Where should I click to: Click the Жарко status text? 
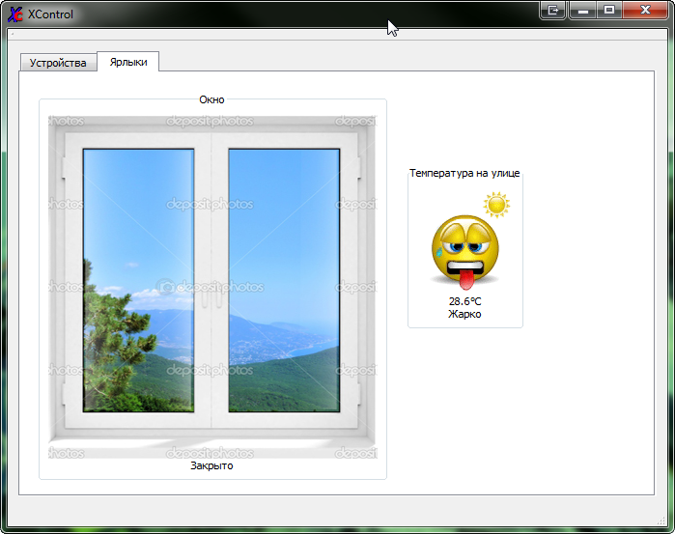[x=464, y=314]
